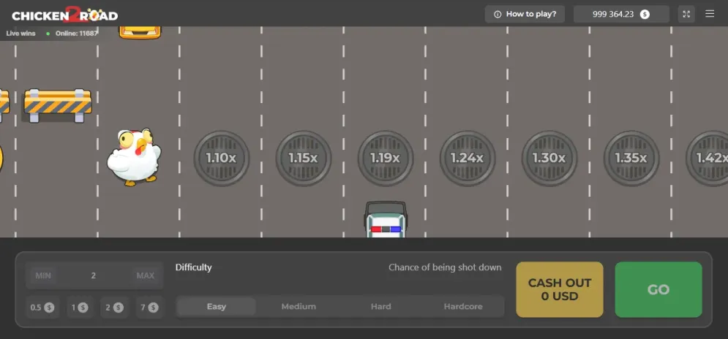
Task: Click the Difficulty label
Action: 194,267
